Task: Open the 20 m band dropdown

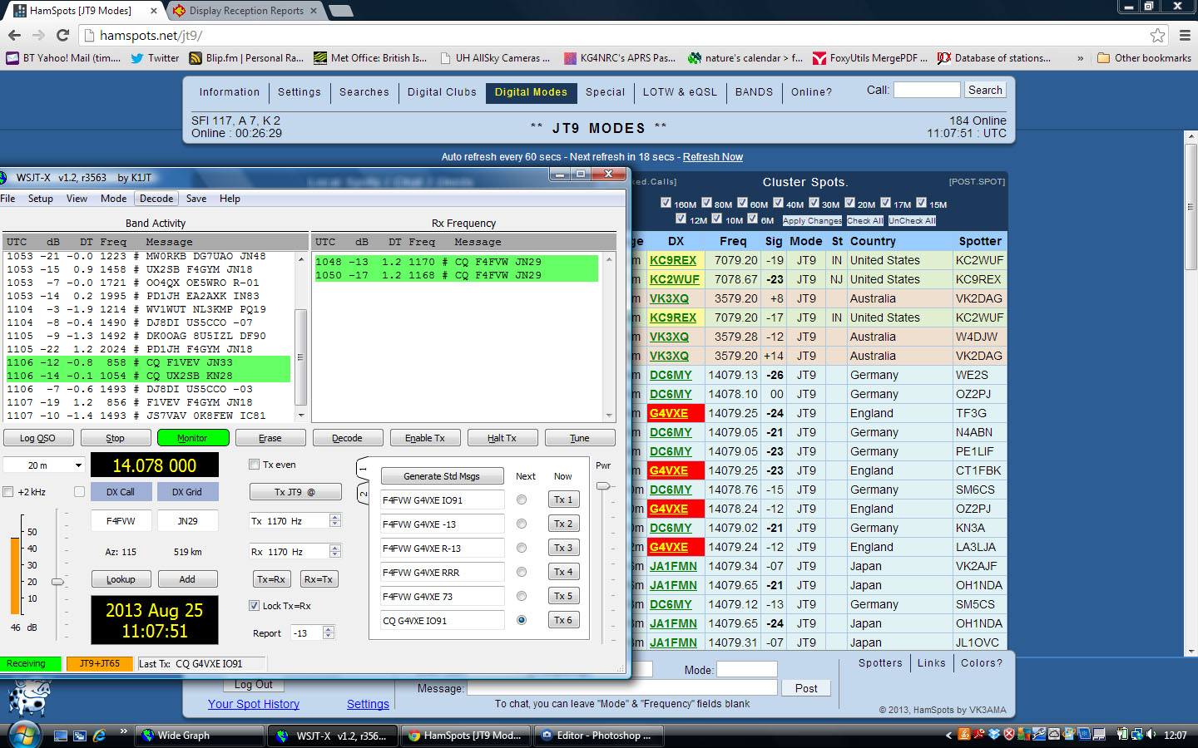Action: (44, 465)
